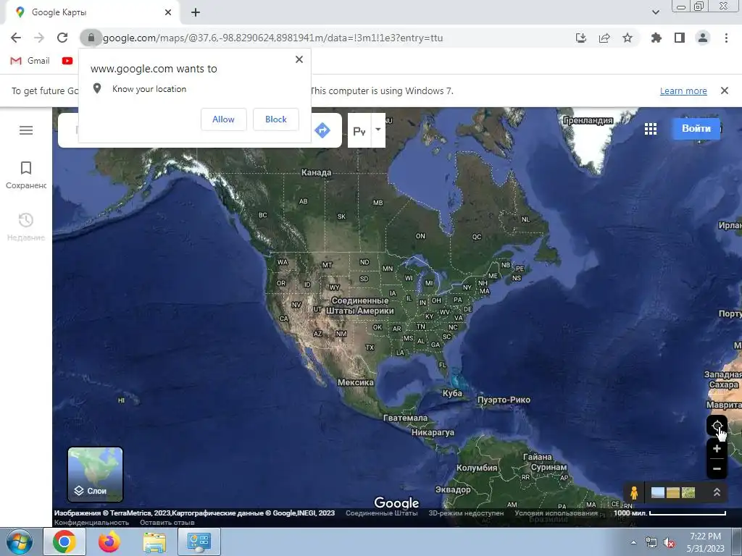Open the Layers (Слои) map thumbnail
Image resolution: width=742 pixels, height=556 pixels.
coord(95,474)
